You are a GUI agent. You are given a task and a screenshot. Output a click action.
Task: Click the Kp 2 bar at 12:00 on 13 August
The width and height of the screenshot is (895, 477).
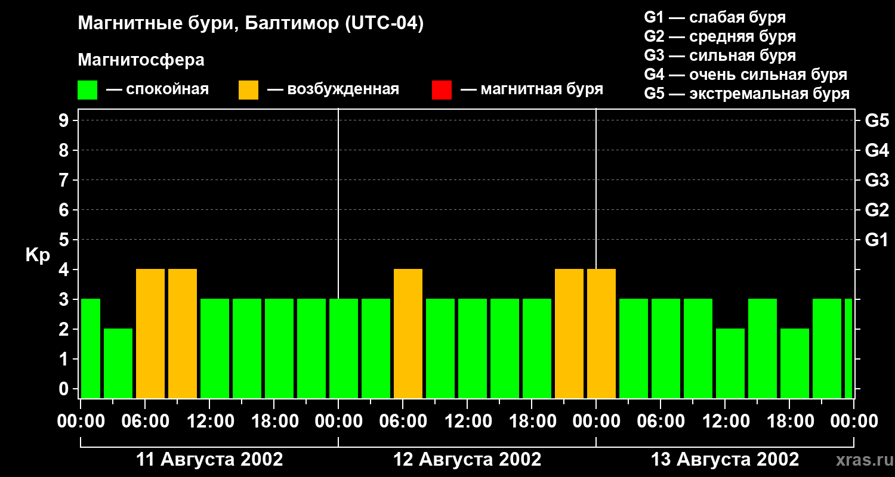click(730, 363)
